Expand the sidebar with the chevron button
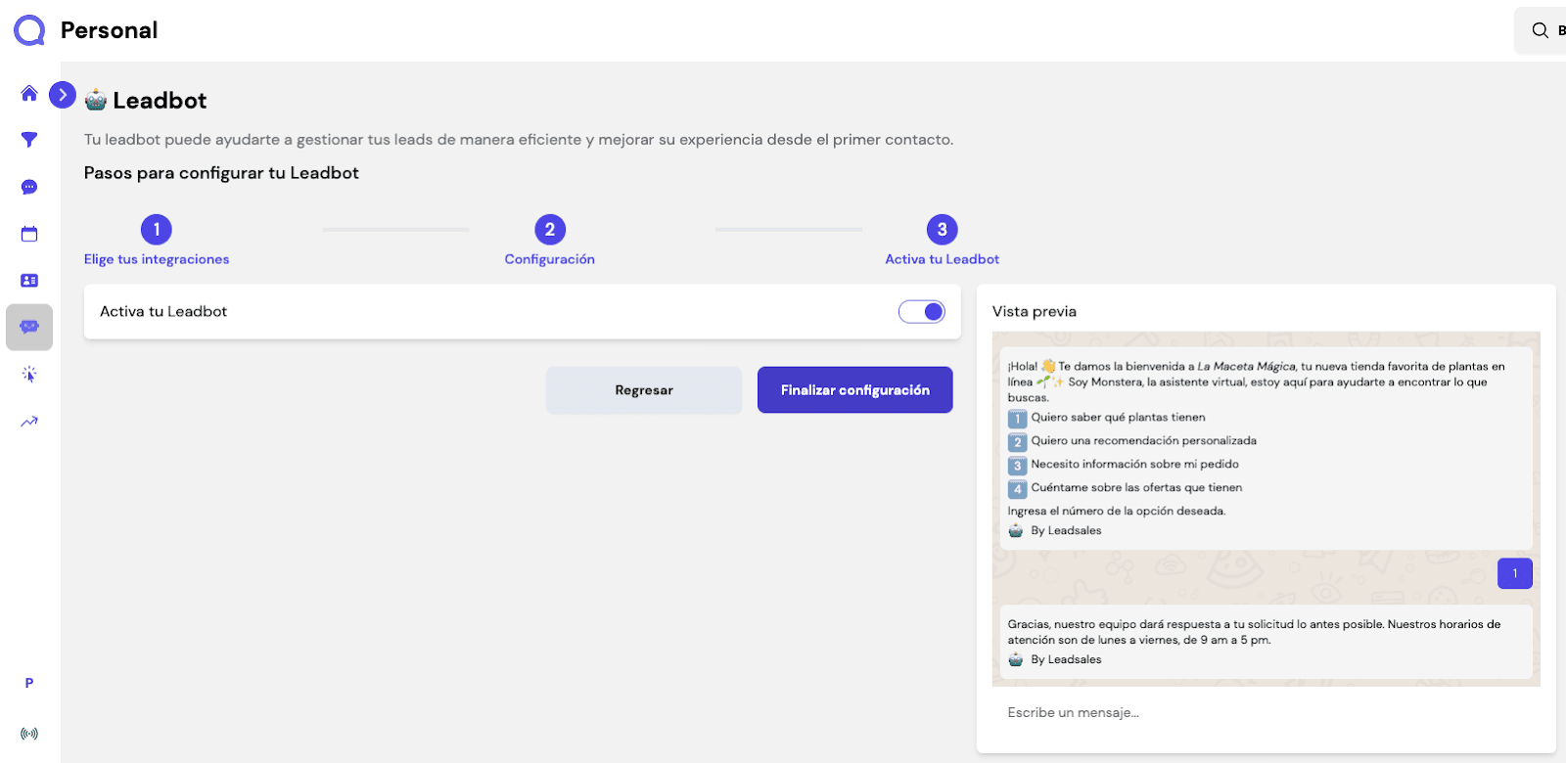 pos(63,95)
